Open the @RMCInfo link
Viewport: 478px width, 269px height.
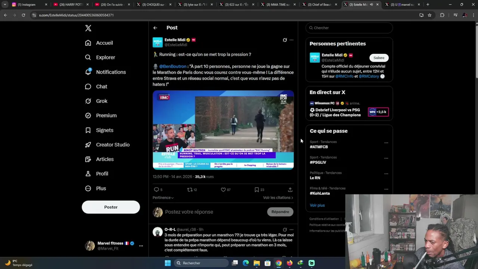tap(344, 77)
